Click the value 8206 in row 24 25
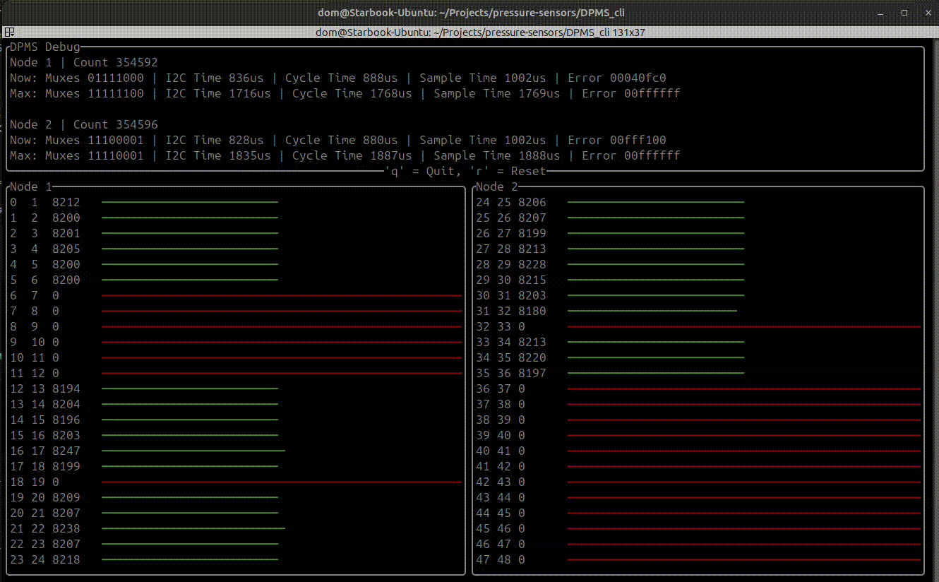This screenshot has width=939, height=582. pos(532,202)
